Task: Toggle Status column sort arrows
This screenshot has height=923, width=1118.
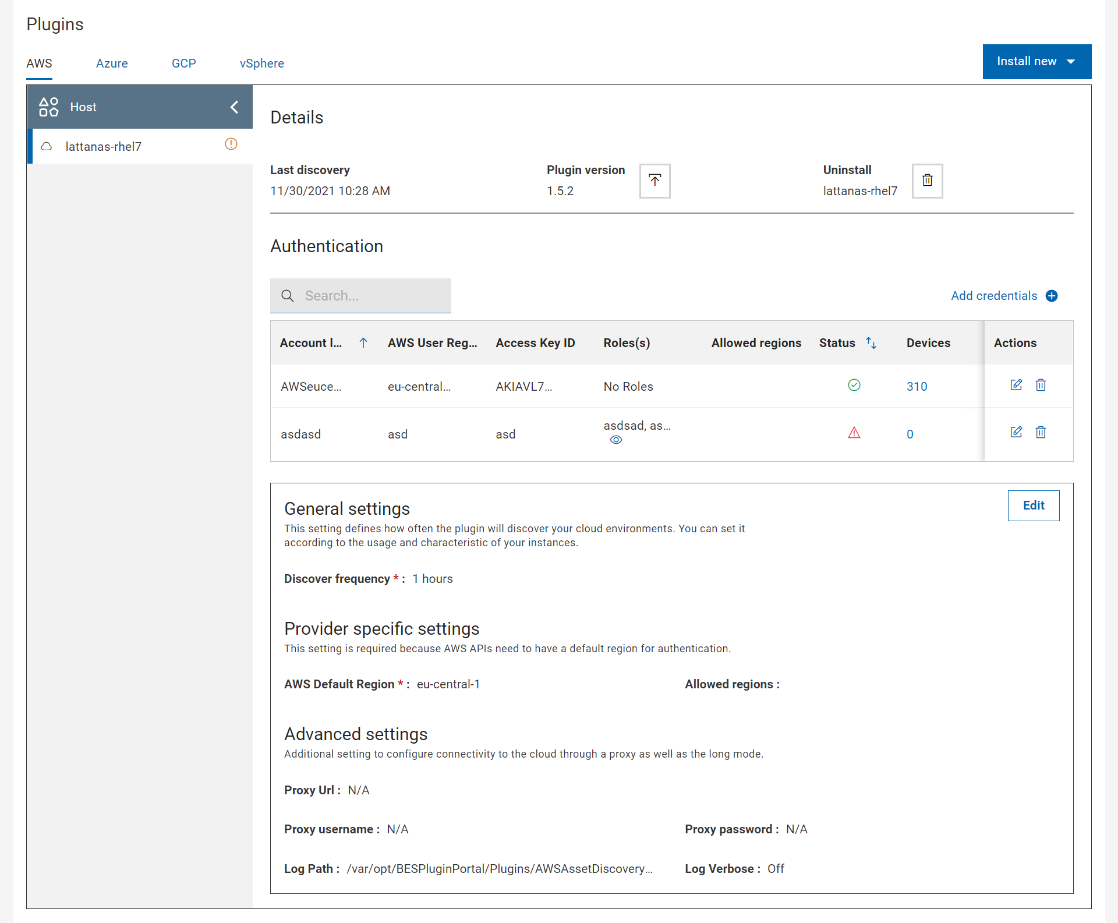Action: coord(871,343)
